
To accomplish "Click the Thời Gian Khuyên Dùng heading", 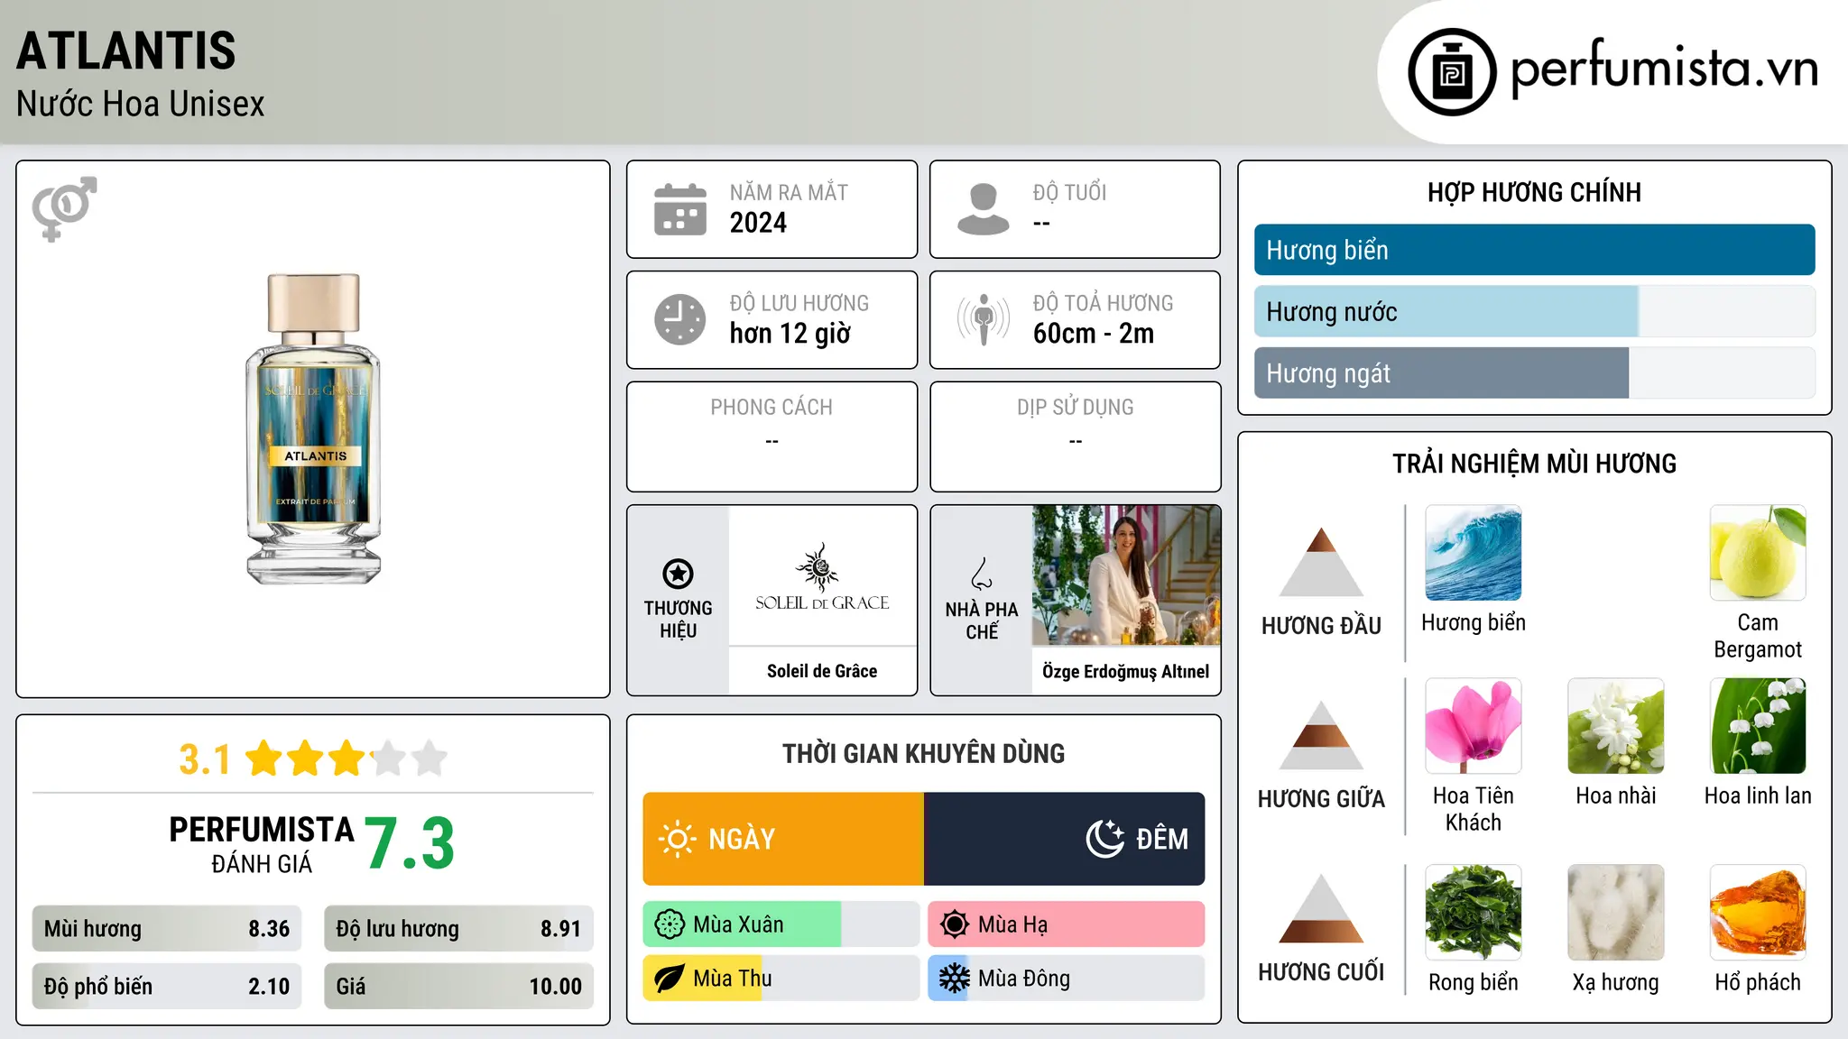I will click(923, 753).
